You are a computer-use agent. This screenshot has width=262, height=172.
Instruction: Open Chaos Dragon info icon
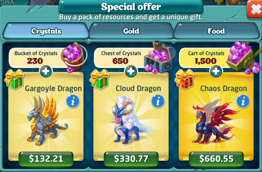243,101
